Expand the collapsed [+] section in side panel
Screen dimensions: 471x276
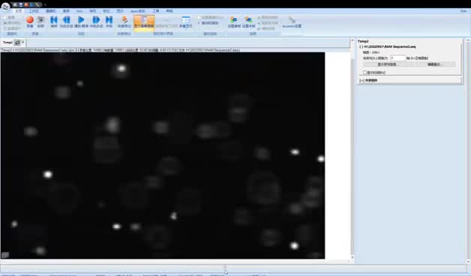click(361, 80)
